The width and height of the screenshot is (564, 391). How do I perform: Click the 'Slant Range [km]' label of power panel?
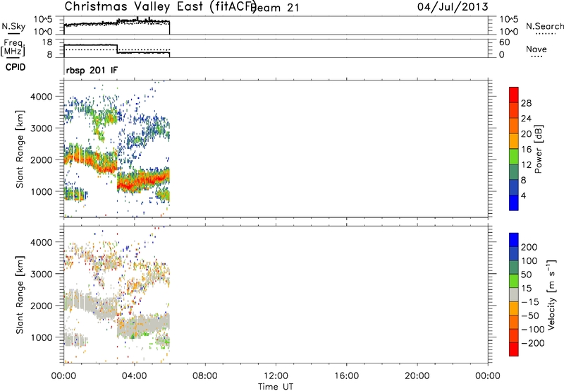pos(20,149)
